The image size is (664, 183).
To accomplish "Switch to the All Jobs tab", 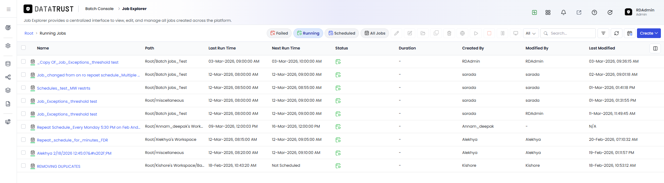I will tap(375, 33).
